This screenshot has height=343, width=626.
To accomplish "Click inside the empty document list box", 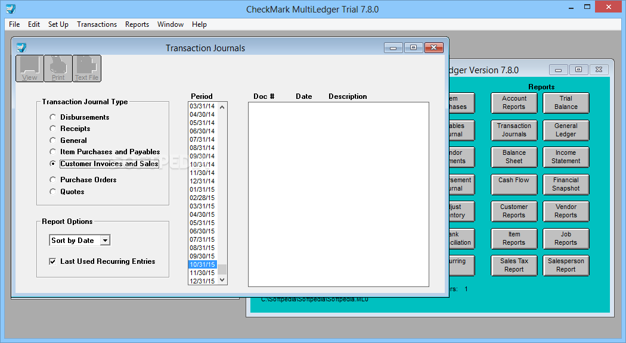I will [339, 194].
